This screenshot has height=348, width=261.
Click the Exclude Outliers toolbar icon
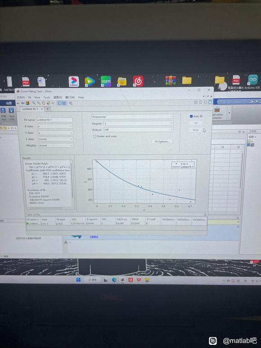pos(53,103)
